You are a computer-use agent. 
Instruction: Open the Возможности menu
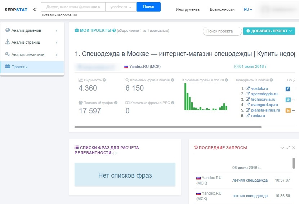tap(222, 9)
